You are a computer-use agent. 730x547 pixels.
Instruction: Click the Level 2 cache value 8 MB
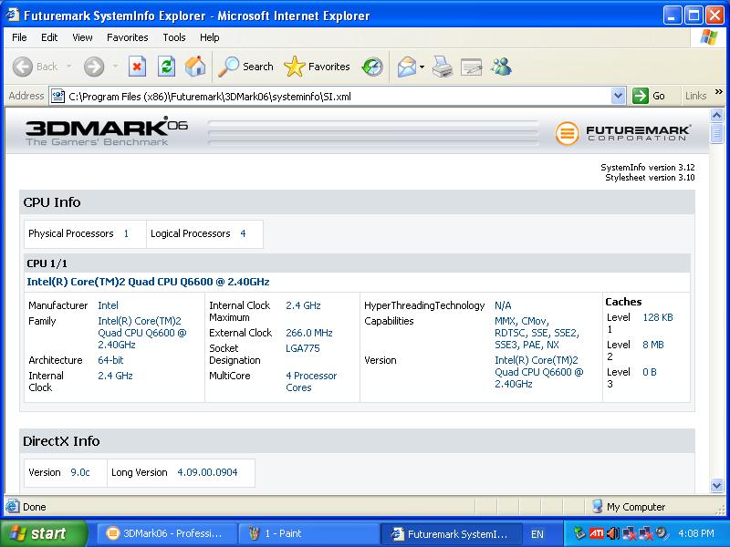tap(653, 345)
